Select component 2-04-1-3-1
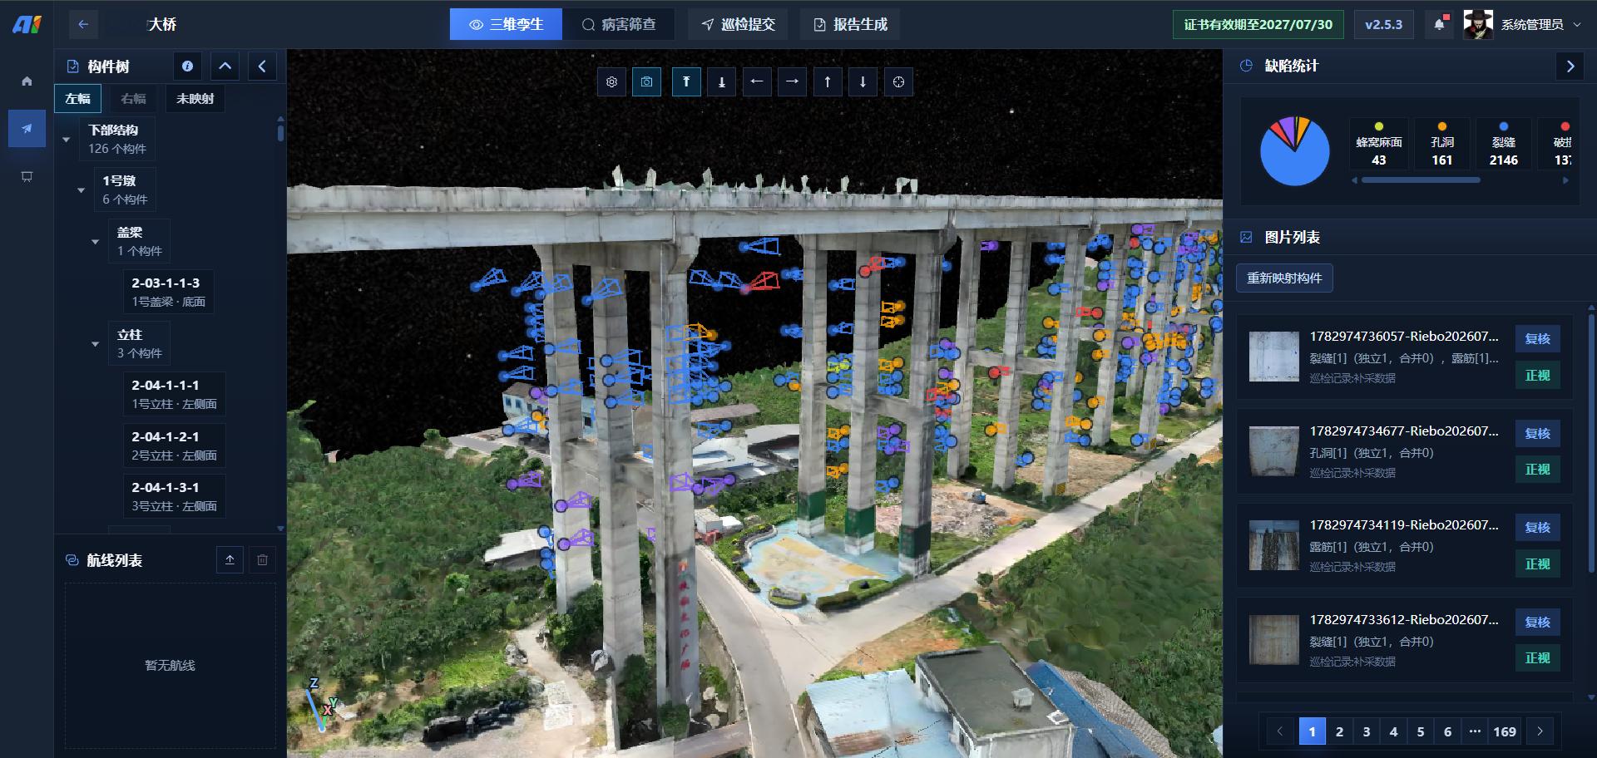1597x758 pixels. tap(174, 496)
